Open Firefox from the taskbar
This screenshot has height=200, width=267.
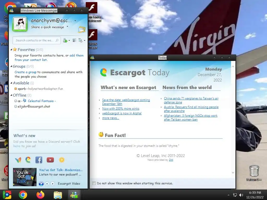[x=40, y=195]
